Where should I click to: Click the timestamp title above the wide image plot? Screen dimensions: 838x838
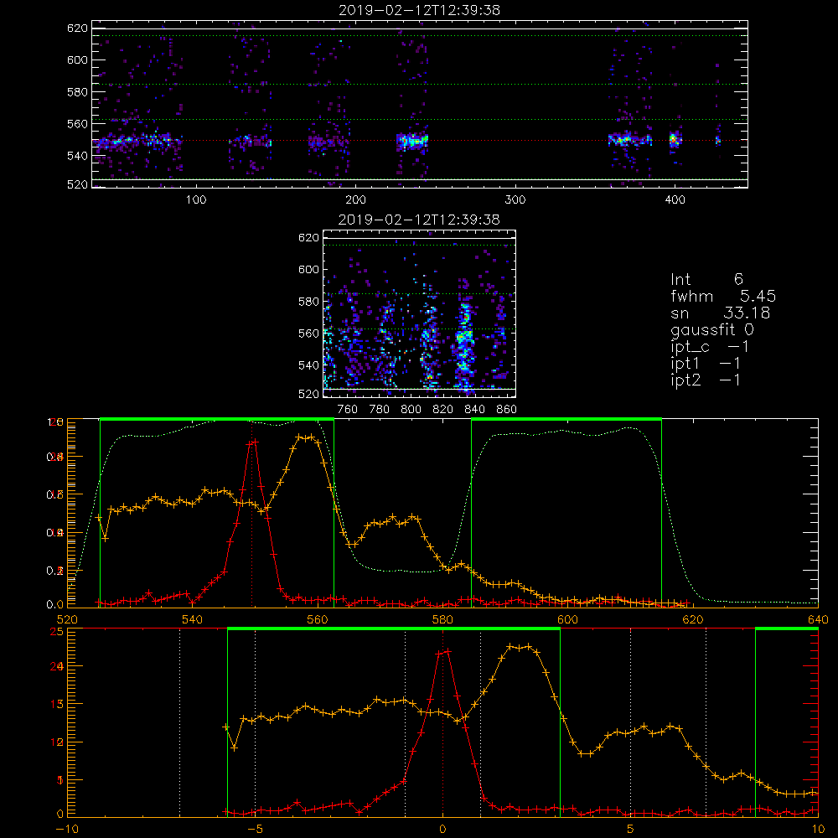coord(420,10)
